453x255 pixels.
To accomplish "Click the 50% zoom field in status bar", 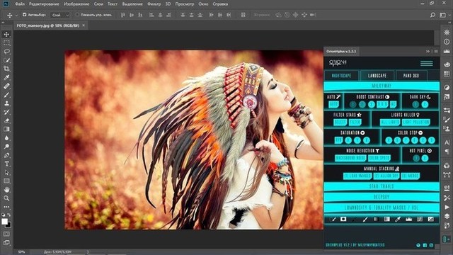I will tap(21, 252).
